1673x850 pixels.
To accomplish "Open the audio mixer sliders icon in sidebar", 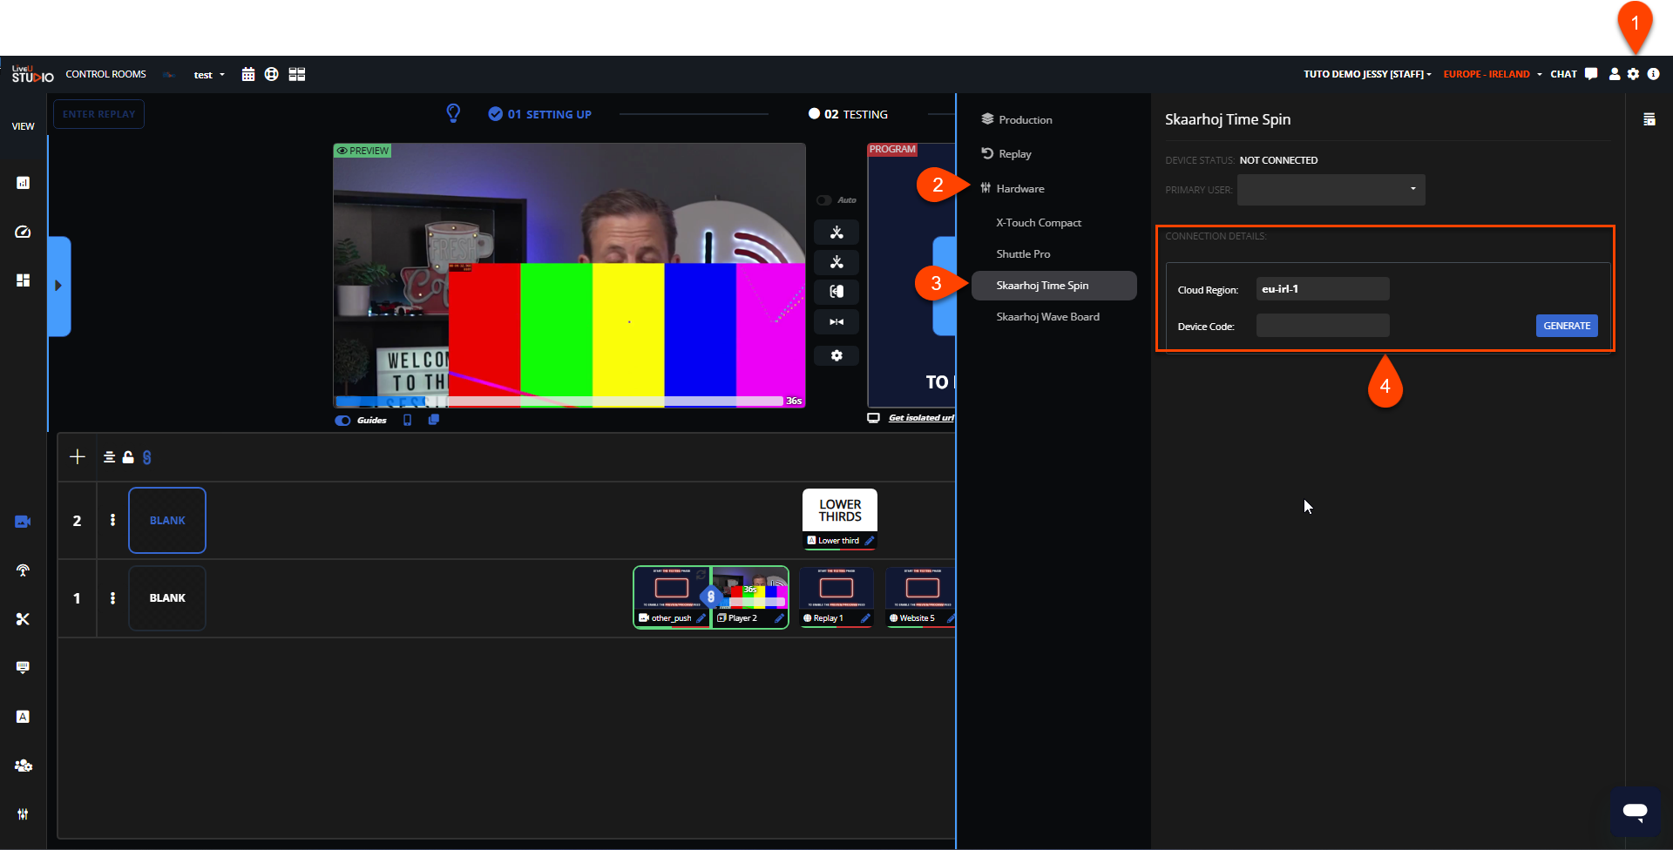I will [x=23, y=813].
